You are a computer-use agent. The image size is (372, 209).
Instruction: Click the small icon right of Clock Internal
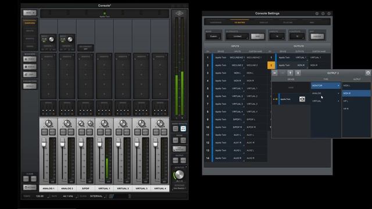point(111,196)
